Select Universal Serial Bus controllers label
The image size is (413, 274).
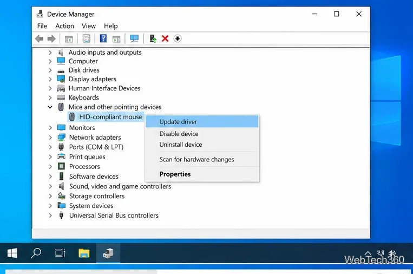pos(114,216)
